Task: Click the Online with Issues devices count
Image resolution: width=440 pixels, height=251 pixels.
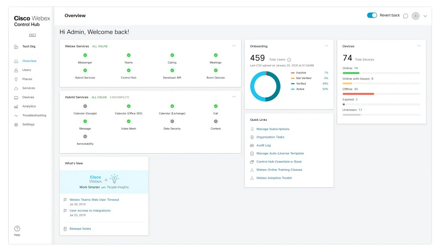Action: (x=372, y=79)
